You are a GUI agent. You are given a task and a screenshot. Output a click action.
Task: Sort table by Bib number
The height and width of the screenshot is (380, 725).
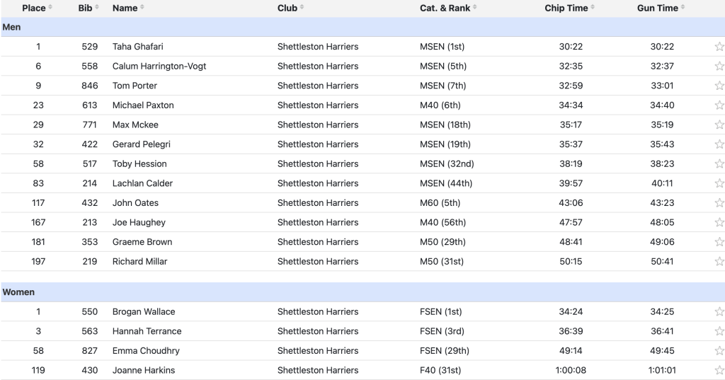click(x=89, y=8)
